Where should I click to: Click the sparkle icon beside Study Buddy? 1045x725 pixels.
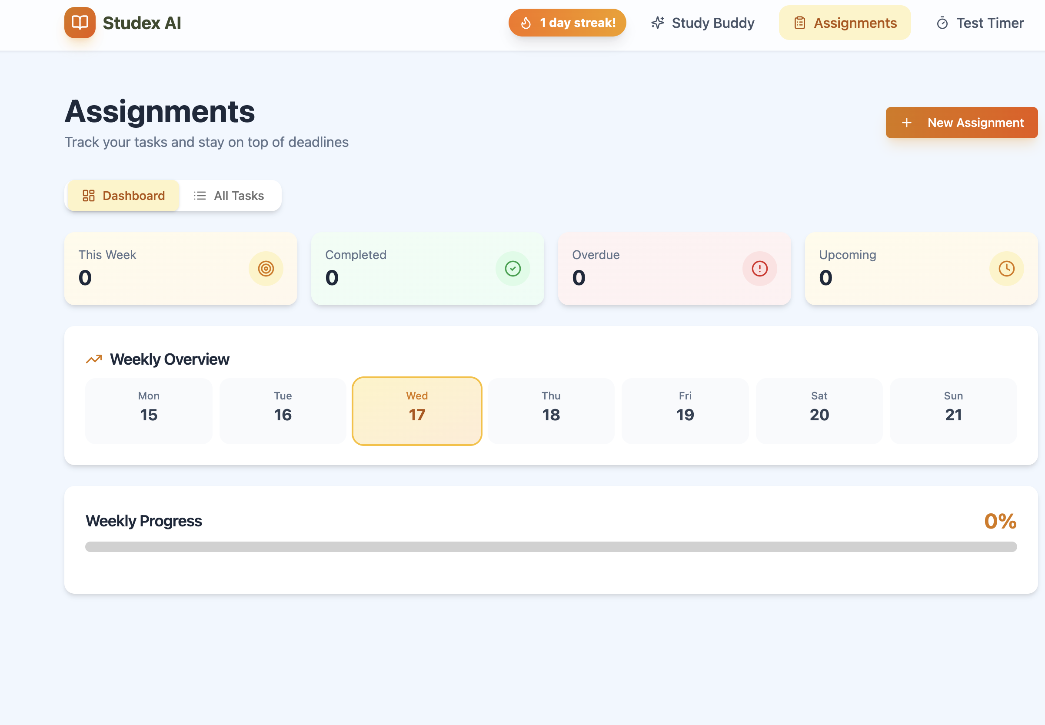click(657, 23)
